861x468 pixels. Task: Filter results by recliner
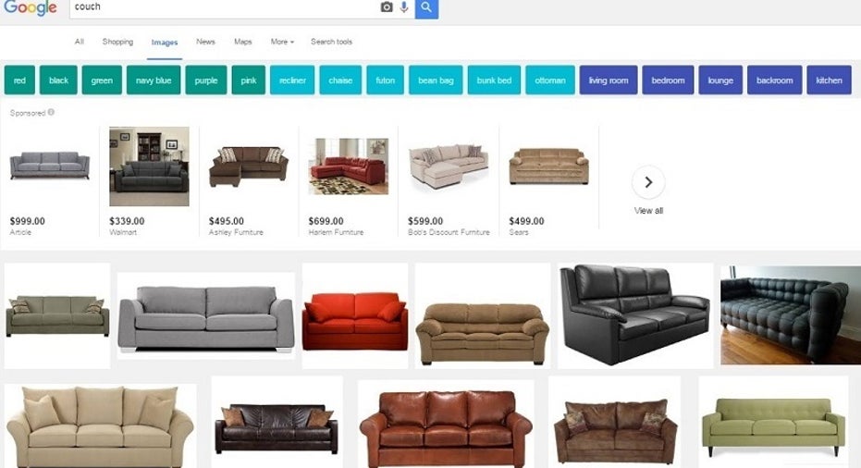(x=292, y=80)
